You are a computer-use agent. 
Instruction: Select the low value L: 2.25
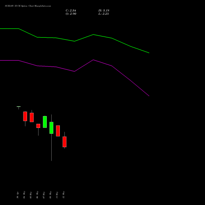104,14
